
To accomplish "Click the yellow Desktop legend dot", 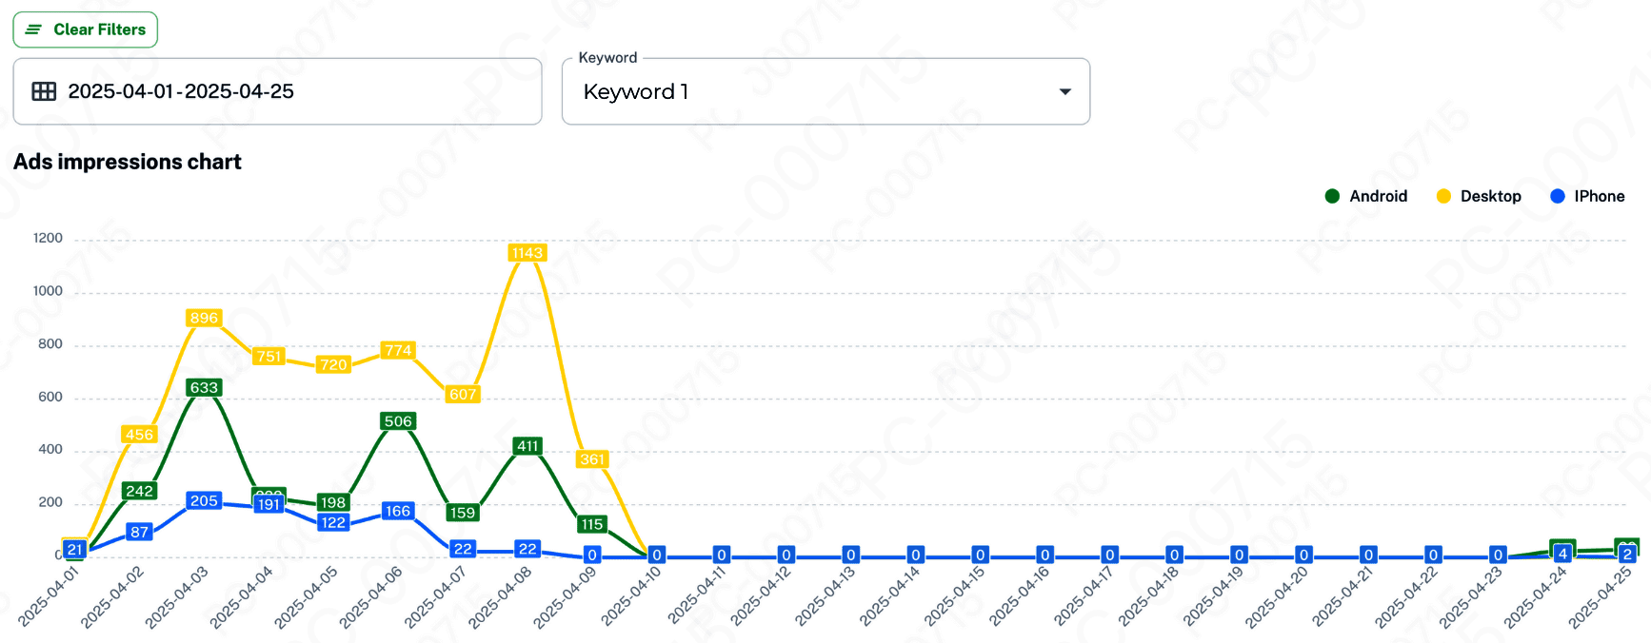I will [x=1443, y=196].
